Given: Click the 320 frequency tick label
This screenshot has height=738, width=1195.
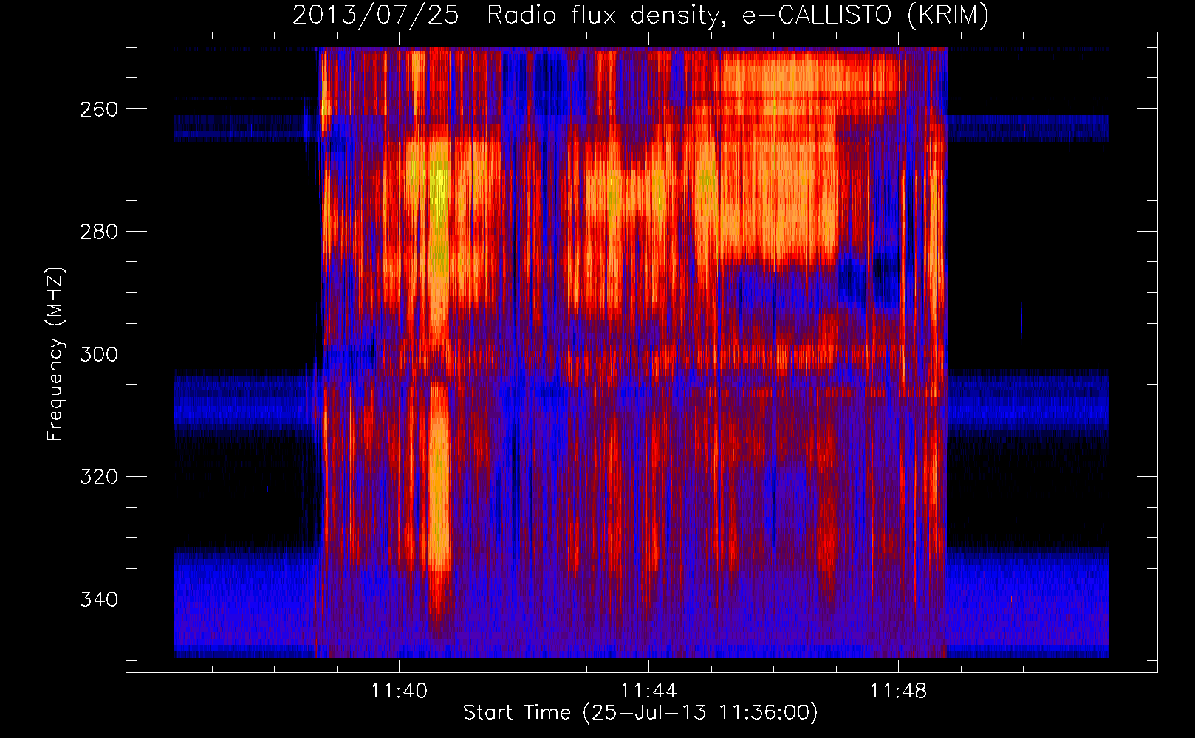Looking at the screenshot, I should pyautogui.click(x=98, y=477).
